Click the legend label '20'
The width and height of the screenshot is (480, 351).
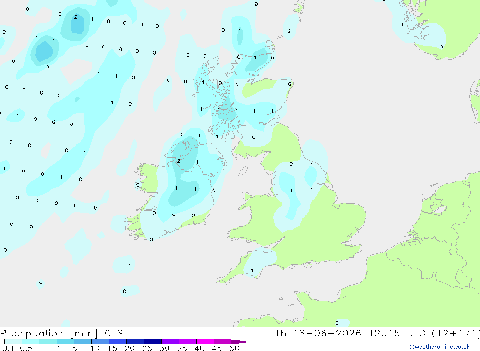pos(130,348)
